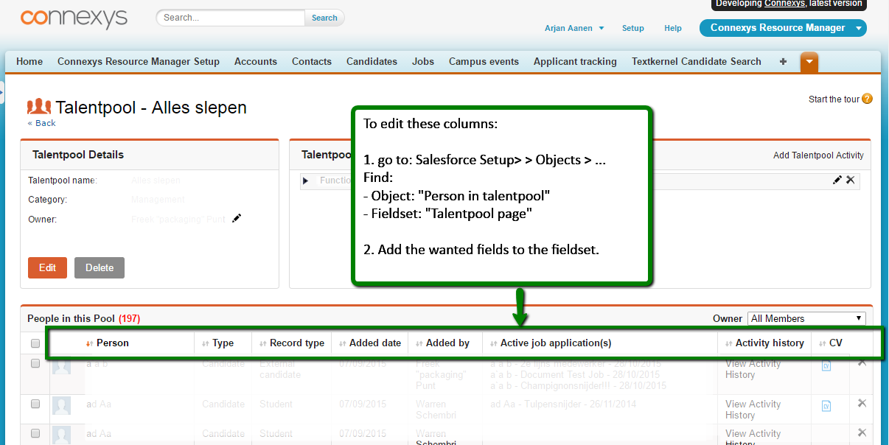889x445 pixels.
Task: Open avatar thumbnail of a`a b
Action: (x=62, y=366)
